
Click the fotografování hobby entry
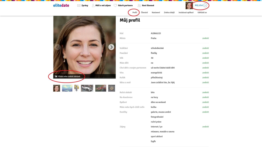click(x=157, y=117)
